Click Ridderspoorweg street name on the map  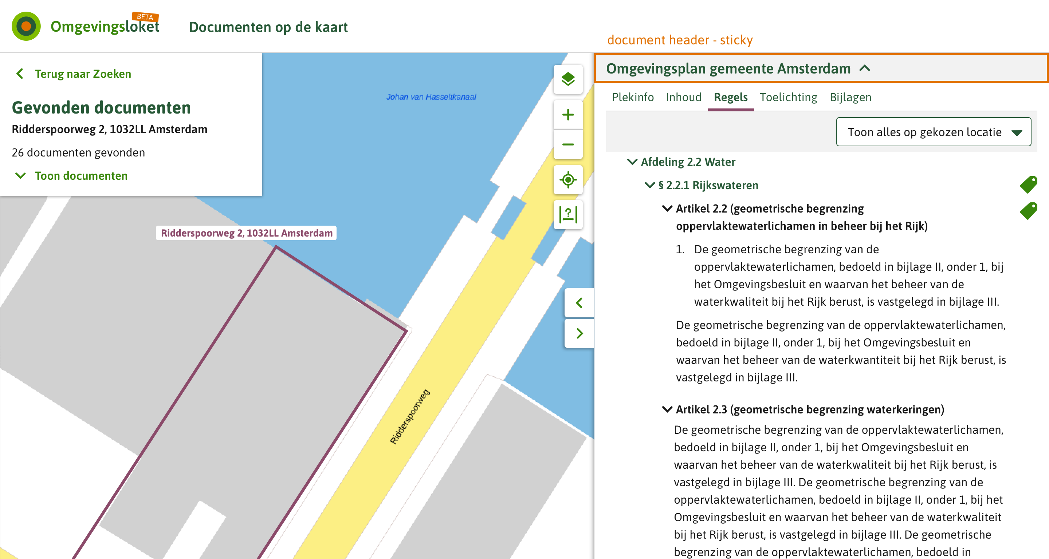pos(410,417)
